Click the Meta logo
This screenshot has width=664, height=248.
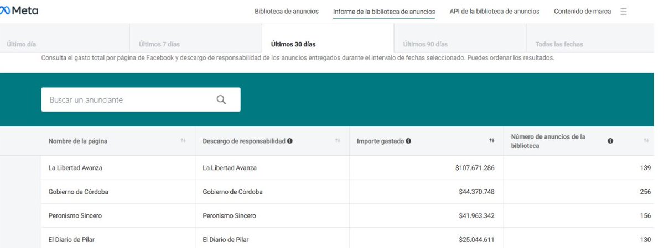19,10
